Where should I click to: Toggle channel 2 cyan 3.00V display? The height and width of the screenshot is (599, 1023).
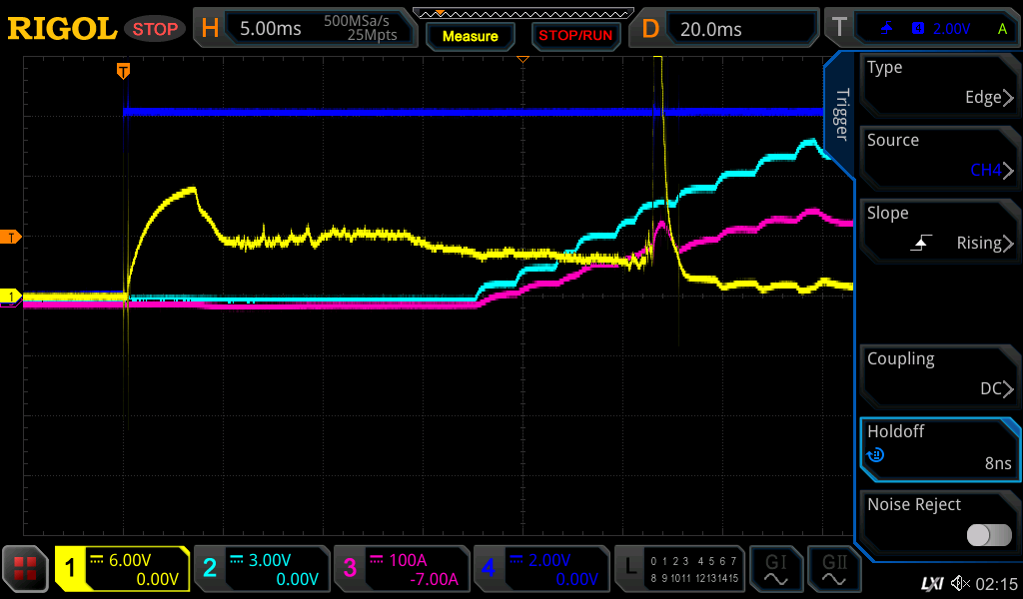coord(262,569)
